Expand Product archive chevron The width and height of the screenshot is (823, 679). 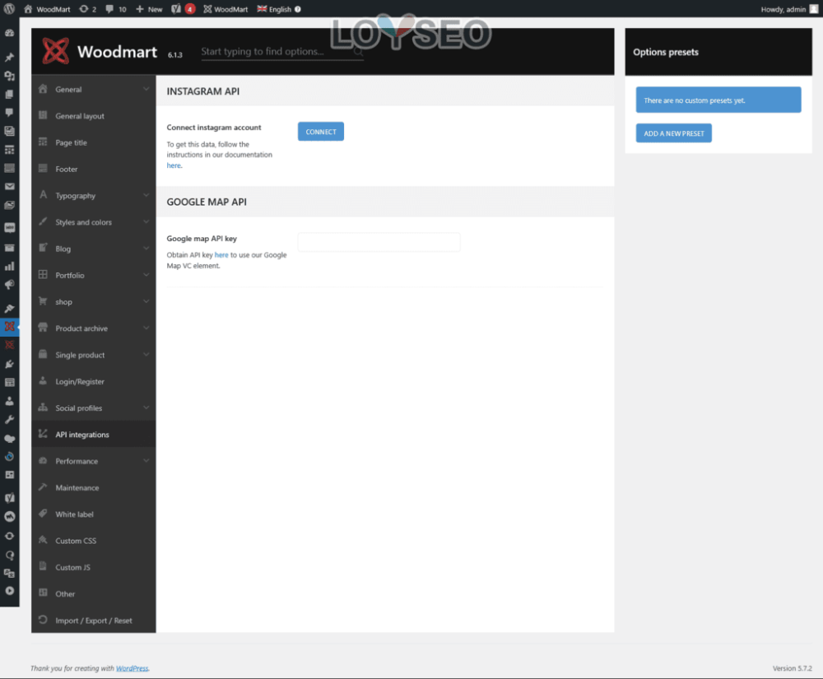(x=146, y=328)
